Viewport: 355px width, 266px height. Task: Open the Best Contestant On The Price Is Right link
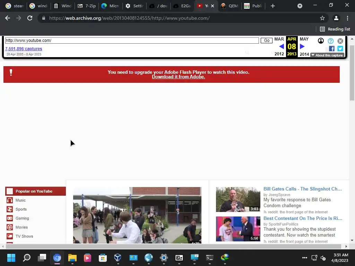click(303, 218)
